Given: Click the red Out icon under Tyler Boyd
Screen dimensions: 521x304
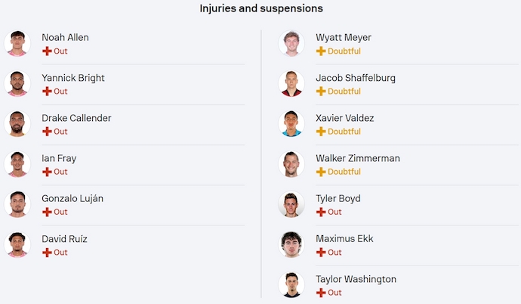Looking at the screenshot, I should tap(321, 212).
